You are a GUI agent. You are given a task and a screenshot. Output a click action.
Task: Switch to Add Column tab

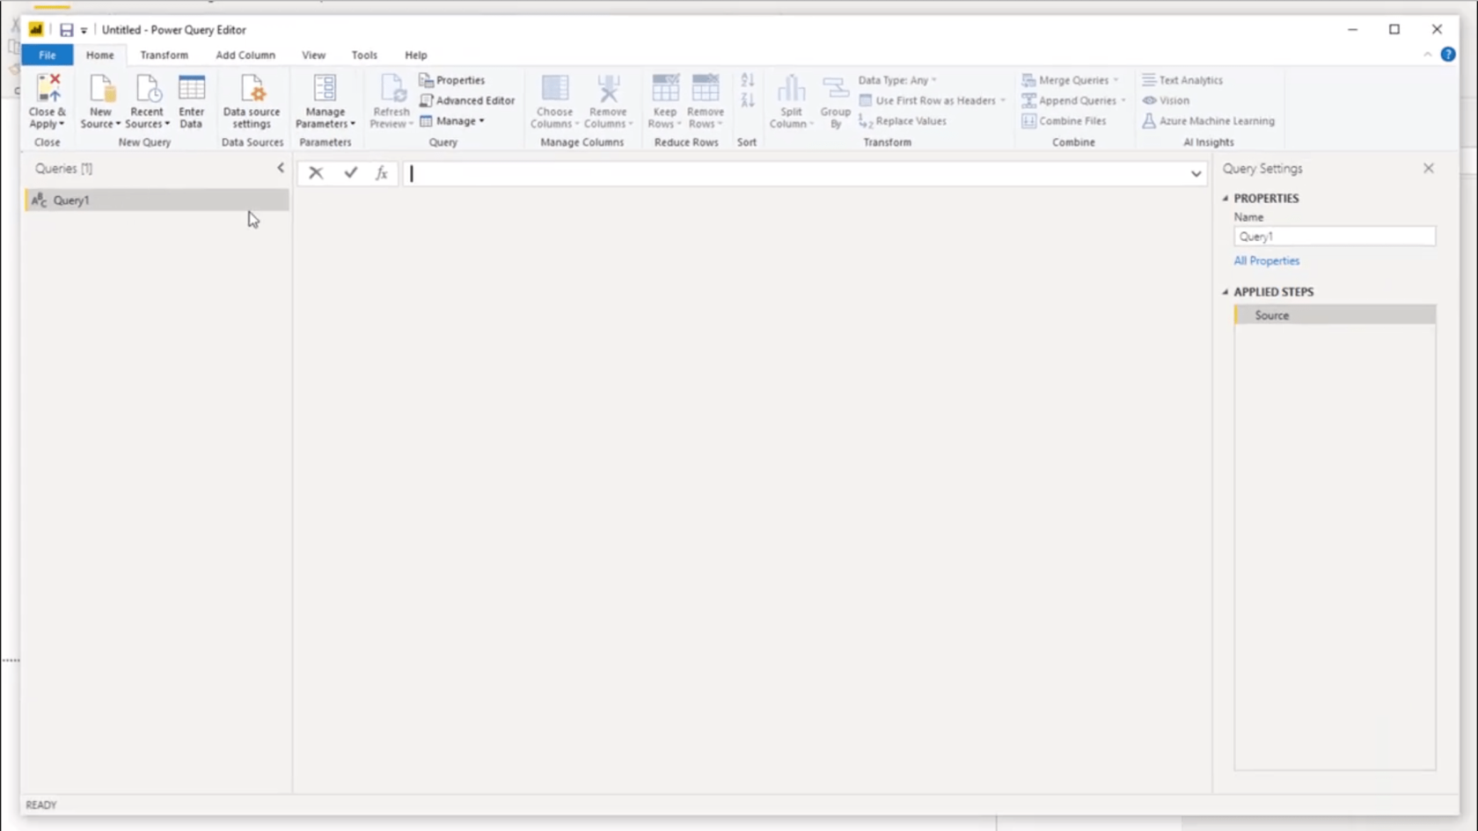click(245, 55)
